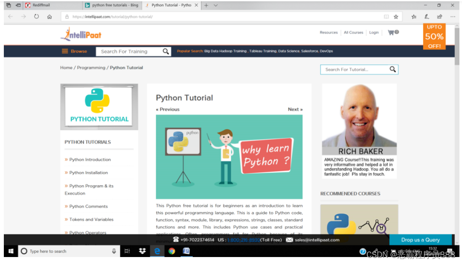Viewport: 462px width, 263px height.
Task: Click the Edge icon in taskbar
Action: tap(157, 251)
